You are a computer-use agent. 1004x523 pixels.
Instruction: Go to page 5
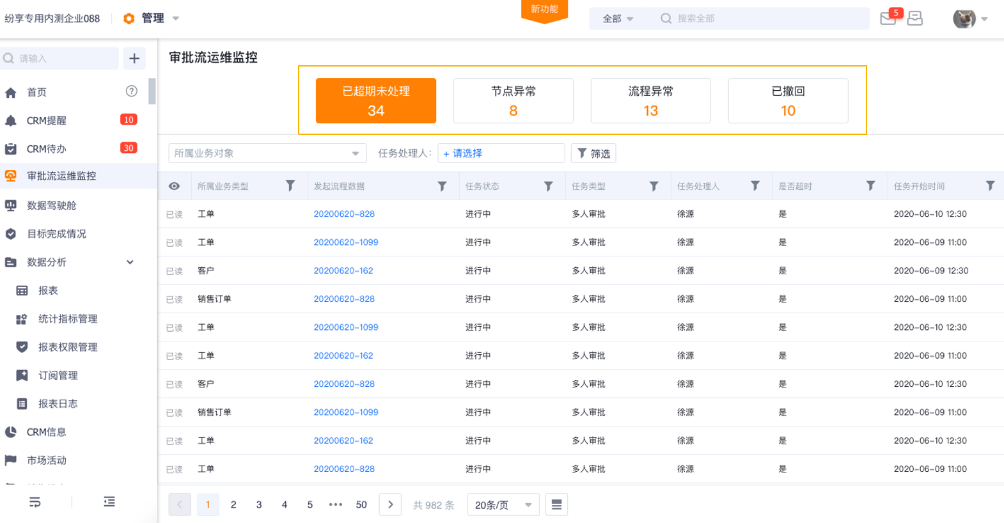pyautogui.click(x=310, y=504)
